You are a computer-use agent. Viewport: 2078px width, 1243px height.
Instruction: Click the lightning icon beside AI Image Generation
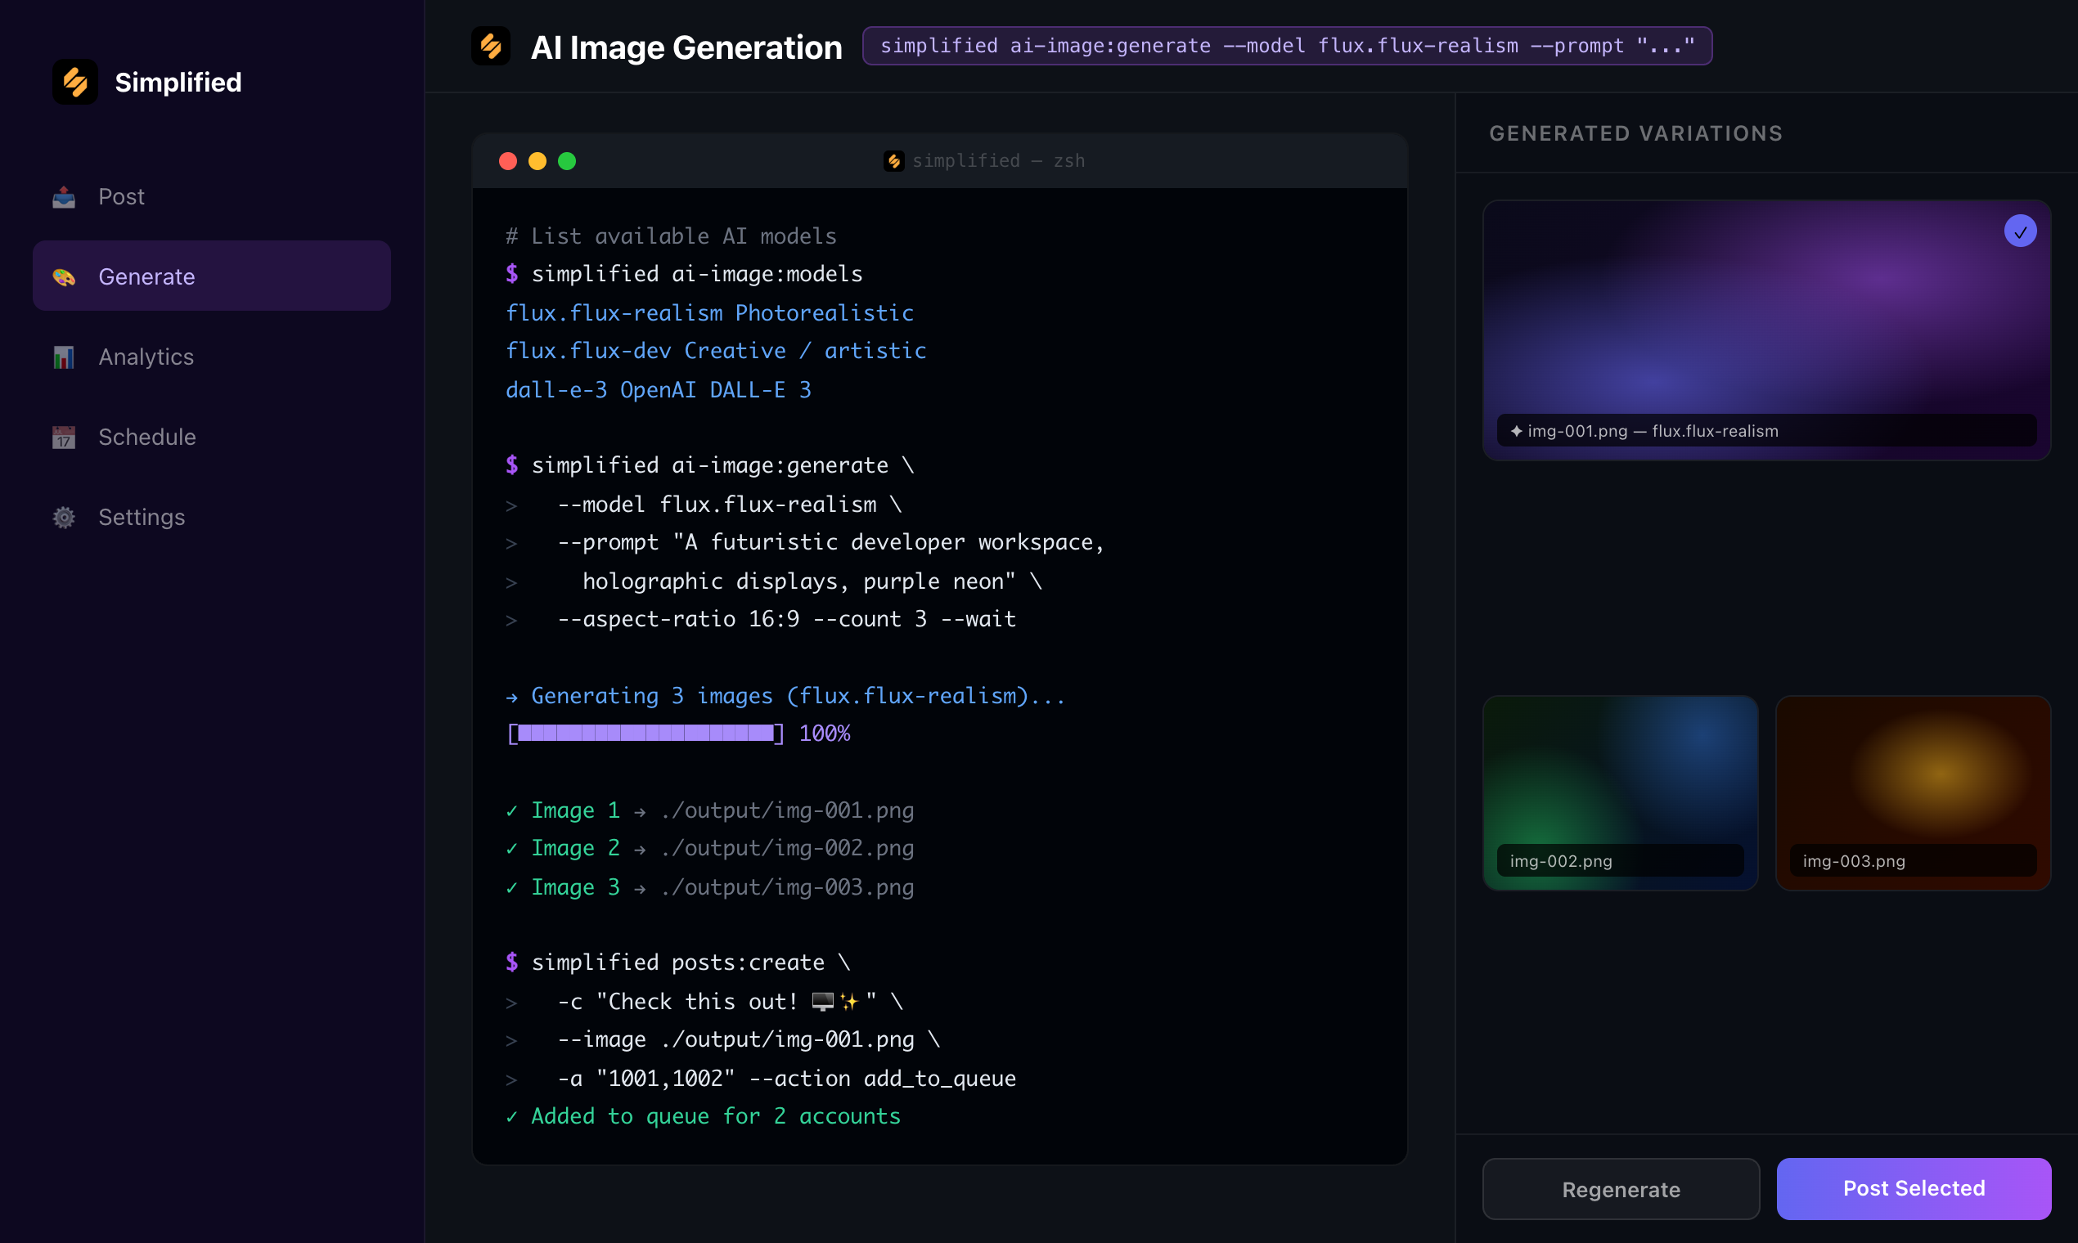coord(490,46)
